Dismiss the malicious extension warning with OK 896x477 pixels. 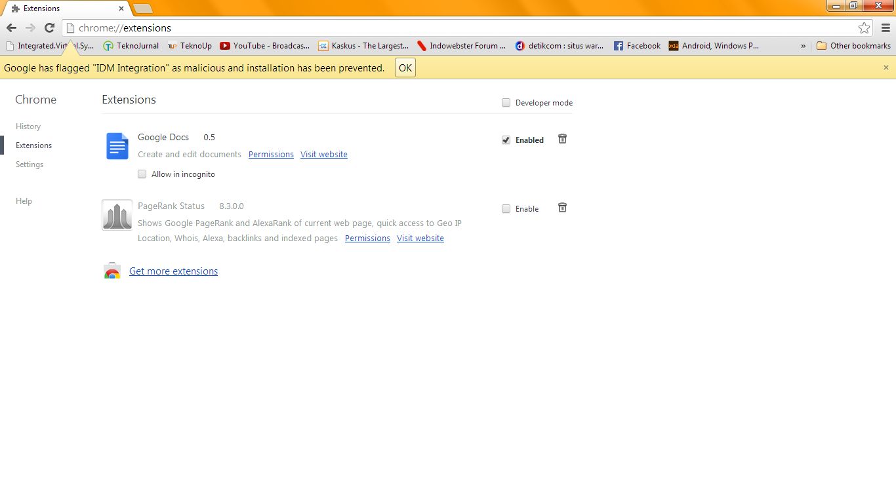pyautogui.click(x=405, y=67)
